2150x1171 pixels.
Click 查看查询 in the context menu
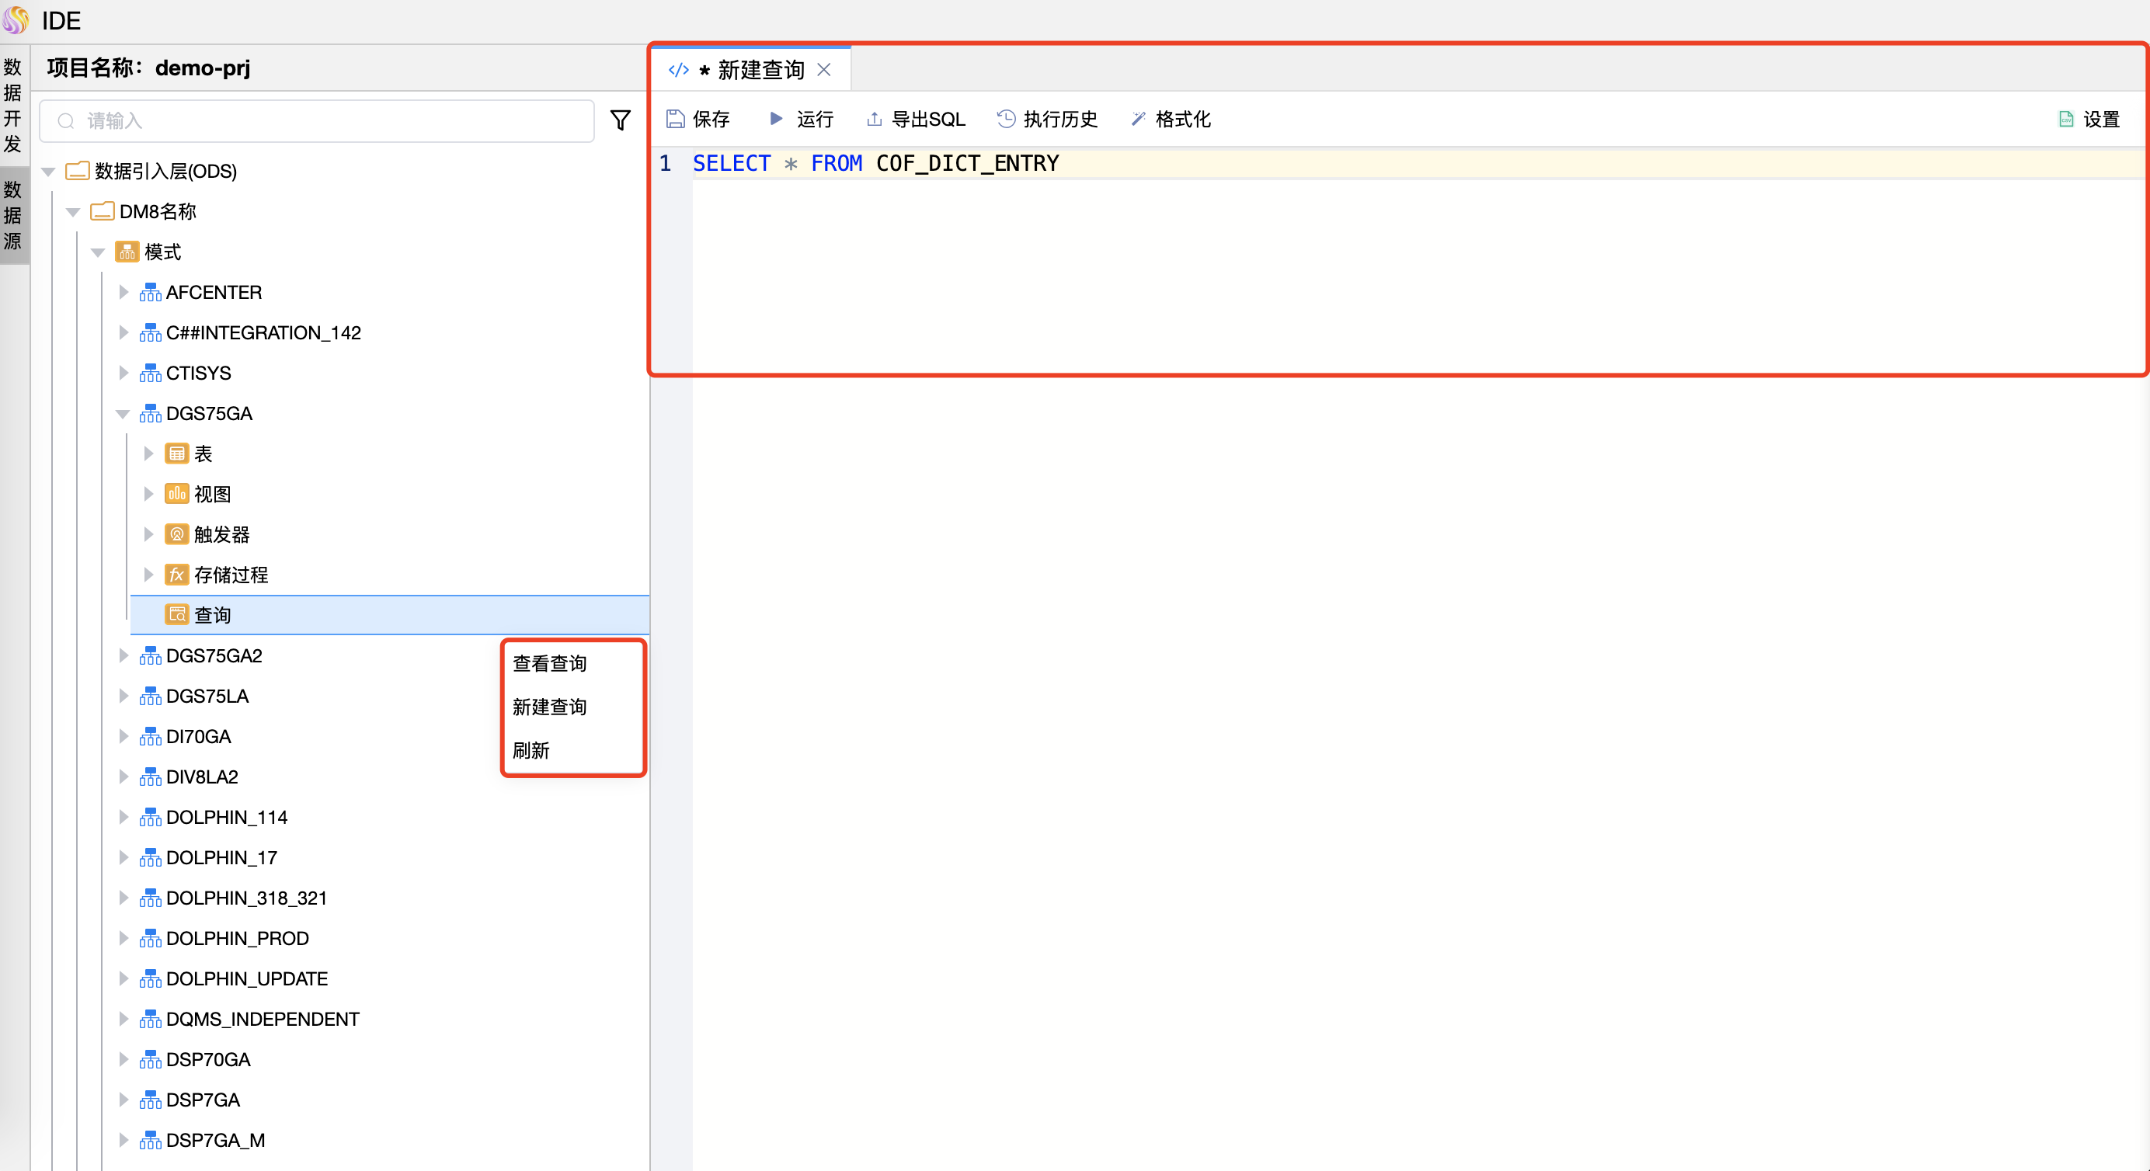pos(549,662)
